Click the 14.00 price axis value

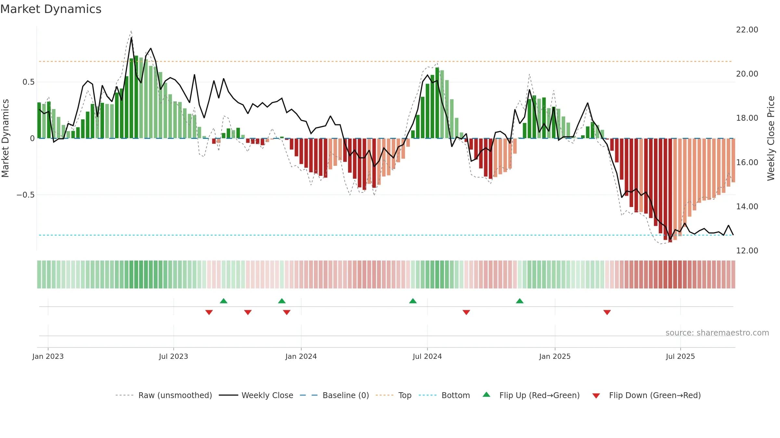(x=747, y=206)
